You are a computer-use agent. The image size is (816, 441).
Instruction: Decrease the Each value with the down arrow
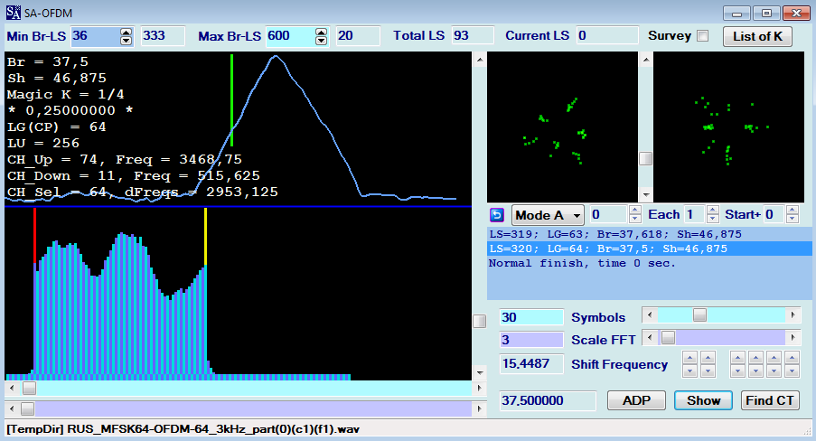click(x=713, y=219)
